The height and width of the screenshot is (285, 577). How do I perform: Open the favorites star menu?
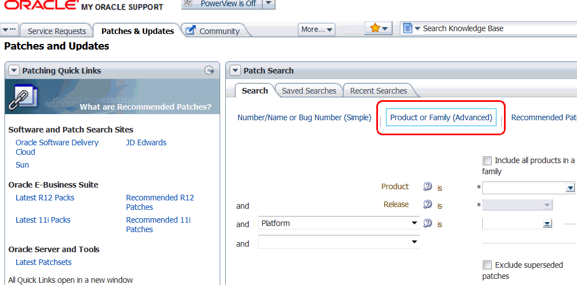pyautogui.click(x=378, y=28)
